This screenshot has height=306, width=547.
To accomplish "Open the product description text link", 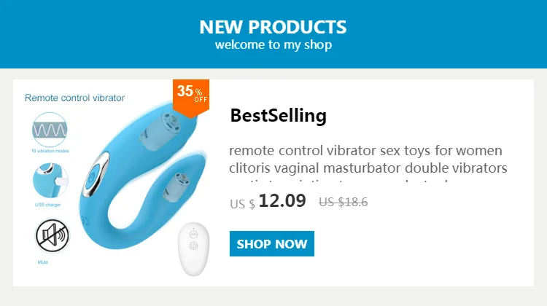I will pyautogui.click(x=368, y=163).
